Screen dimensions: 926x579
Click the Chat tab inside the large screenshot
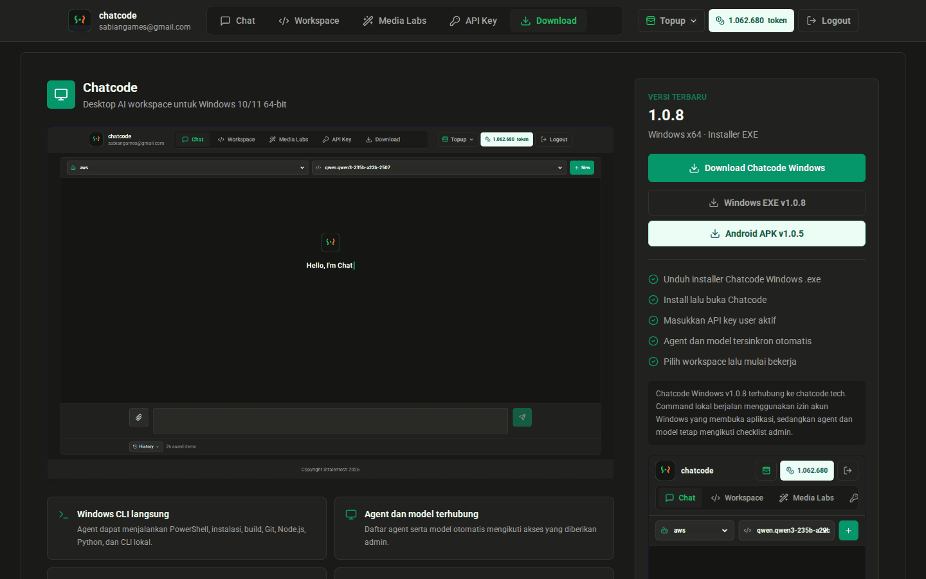click(193, 140)
